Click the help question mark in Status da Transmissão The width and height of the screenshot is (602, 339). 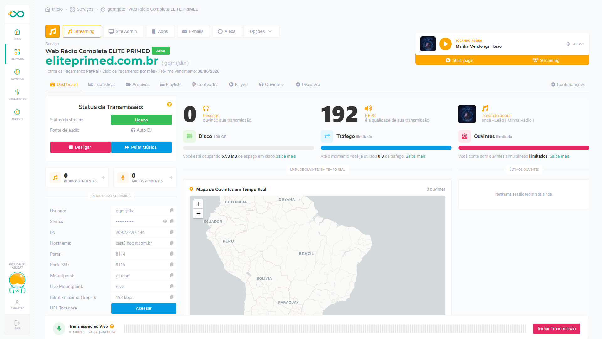click(x=169, y=104)
